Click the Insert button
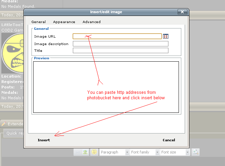225x166 pixels. coord(44,140)
